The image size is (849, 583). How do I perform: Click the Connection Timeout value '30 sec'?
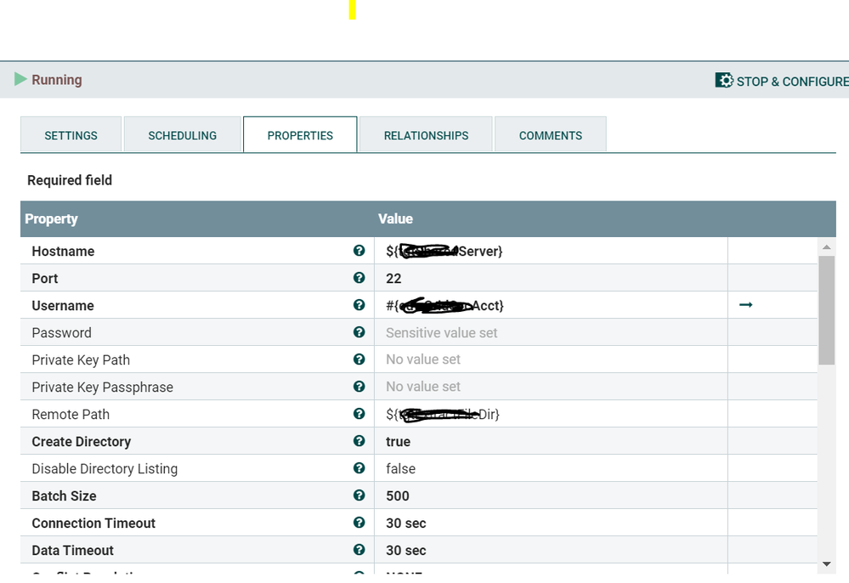[x=406, y=523]
